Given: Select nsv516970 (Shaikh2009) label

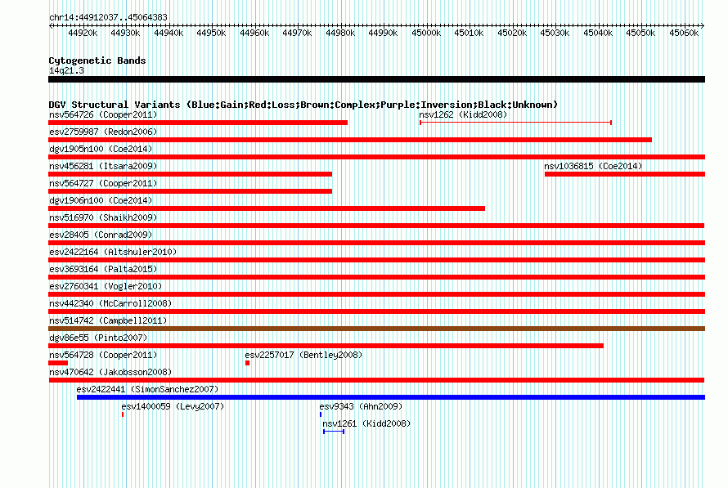Looking at the screenshot, I should (103, 217).
